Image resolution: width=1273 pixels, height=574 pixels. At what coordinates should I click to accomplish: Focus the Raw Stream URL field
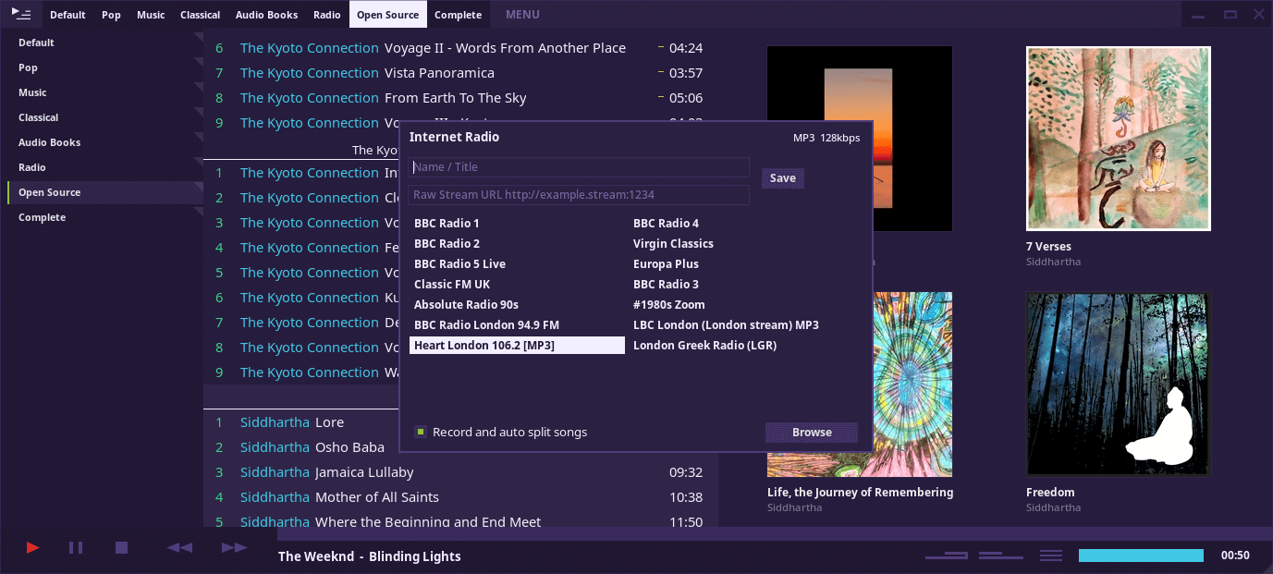click(579, 195)
